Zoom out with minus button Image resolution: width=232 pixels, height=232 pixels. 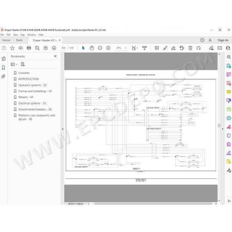click(100, 48)
